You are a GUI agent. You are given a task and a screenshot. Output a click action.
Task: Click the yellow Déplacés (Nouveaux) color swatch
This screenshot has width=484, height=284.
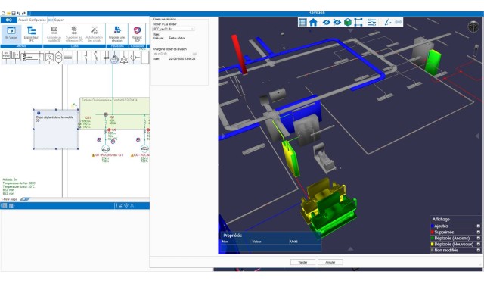point(433,244)
